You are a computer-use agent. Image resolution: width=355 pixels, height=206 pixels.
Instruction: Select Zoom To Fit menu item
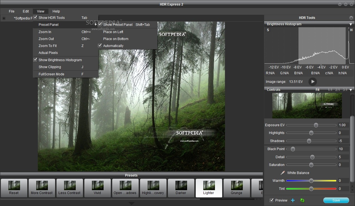(x=65, y=46)
